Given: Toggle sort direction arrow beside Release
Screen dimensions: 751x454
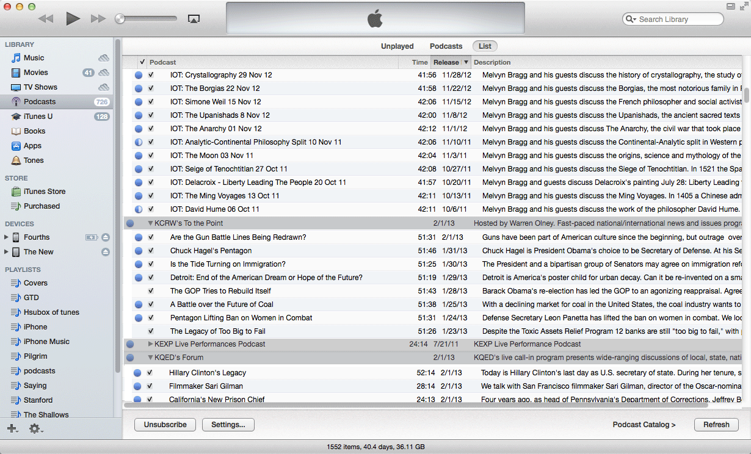Looking at the screenshot, I should pos(466,62).
